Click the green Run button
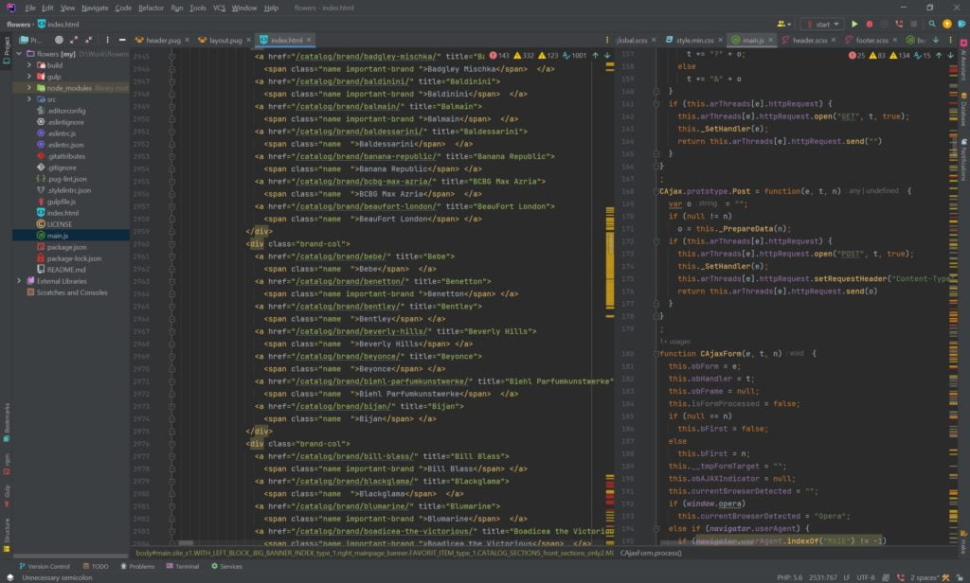The height and width of the screenshot is (583, 970). (853, 24)
